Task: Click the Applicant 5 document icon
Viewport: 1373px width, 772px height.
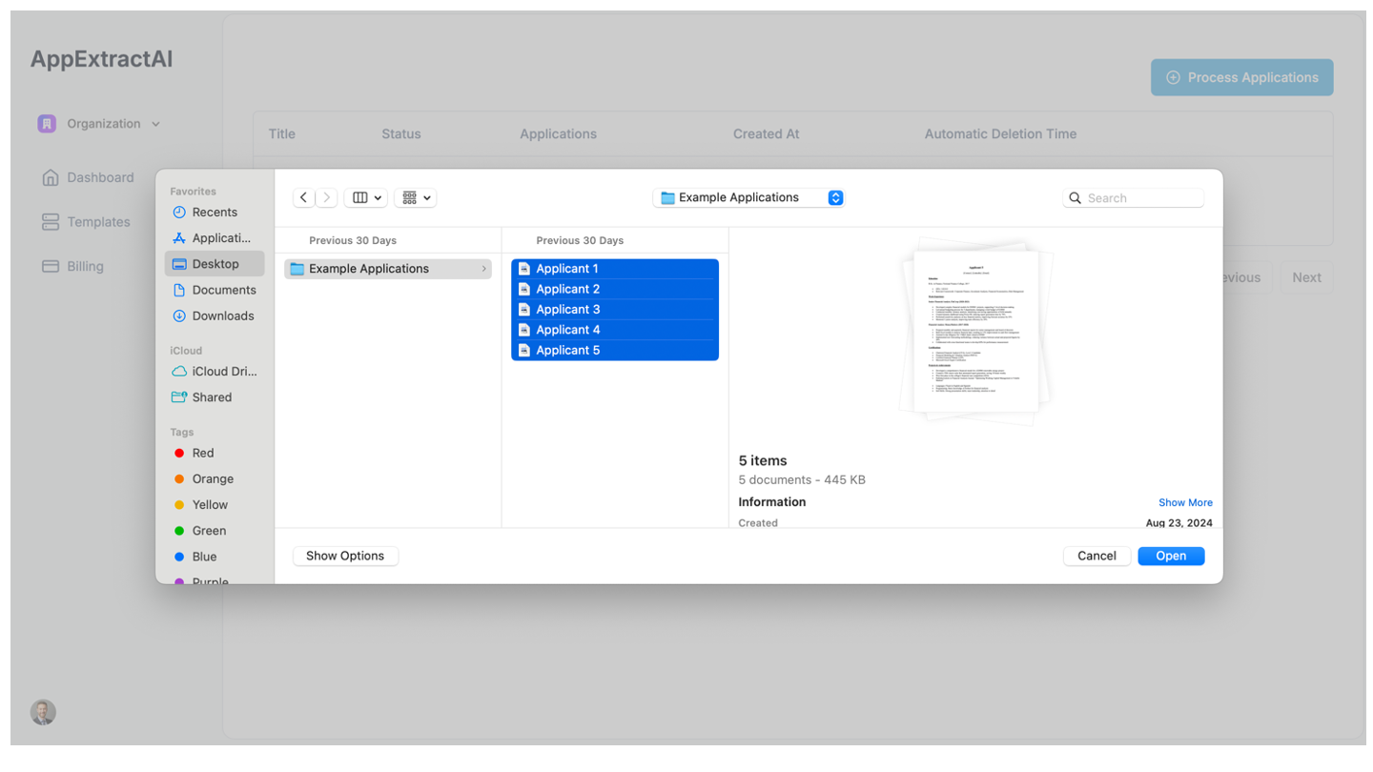Action: tap(524, 350)
